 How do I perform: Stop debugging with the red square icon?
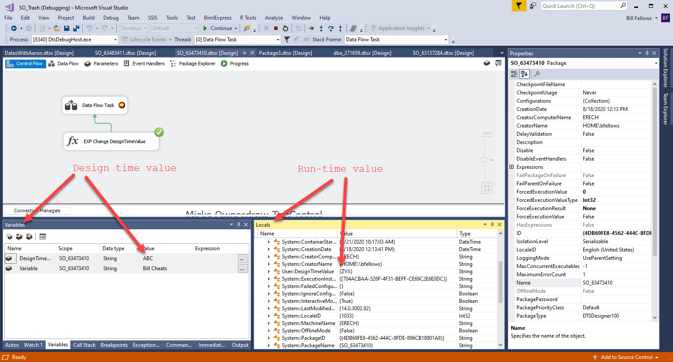pyautogui.click(x=276, y=28)
